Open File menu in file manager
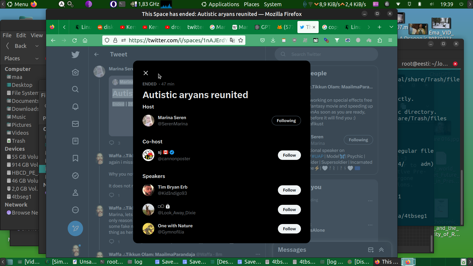Viewport: 473px width, 266px height. tap(7, 35)
